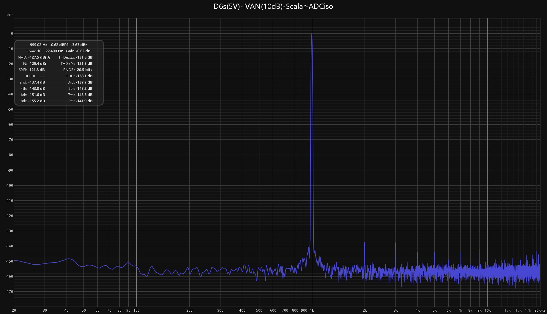This screenshot has width=547, height=314.
Task: Click the 3rd harmonic "-137.7 dB" value
Action: 84,82
